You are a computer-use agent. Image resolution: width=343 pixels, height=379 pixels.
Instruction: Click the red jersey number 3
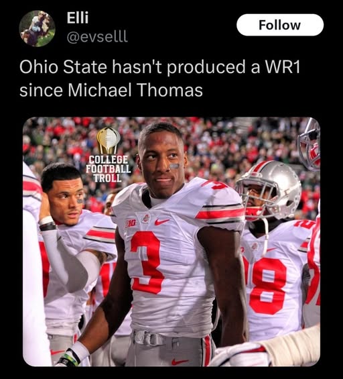tap(146, 262)
